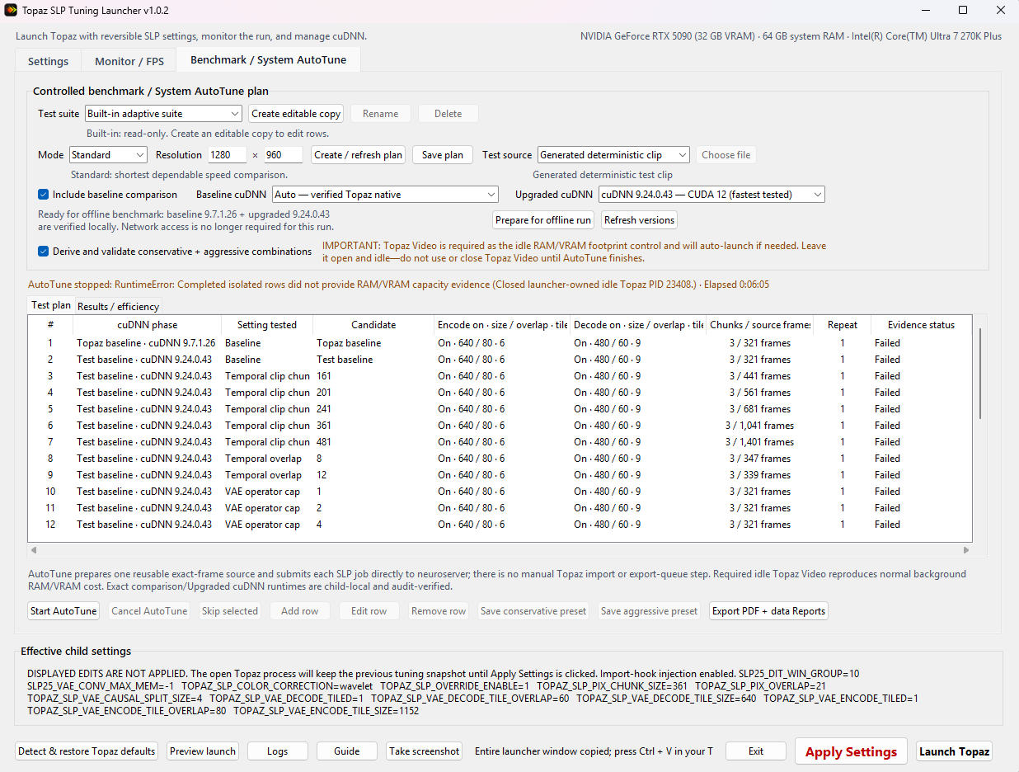Click the Candidate column header
Viewport: 1019px width, 772px height.
point(373,325)
